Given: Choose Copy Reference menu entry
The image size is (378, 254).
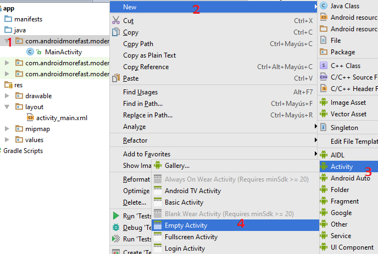Looking at the screenshot, I should tap(214, 67).
